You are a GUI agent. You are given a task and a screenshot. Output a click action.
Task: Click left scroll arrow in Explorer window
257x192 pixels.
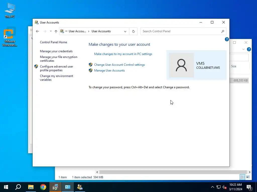(x=97, y=172)
